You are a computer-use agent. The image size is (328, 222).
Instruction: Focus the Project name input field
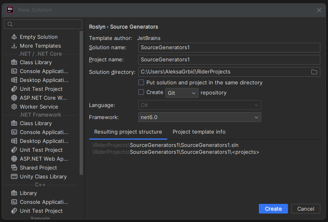tap(229, 60)
